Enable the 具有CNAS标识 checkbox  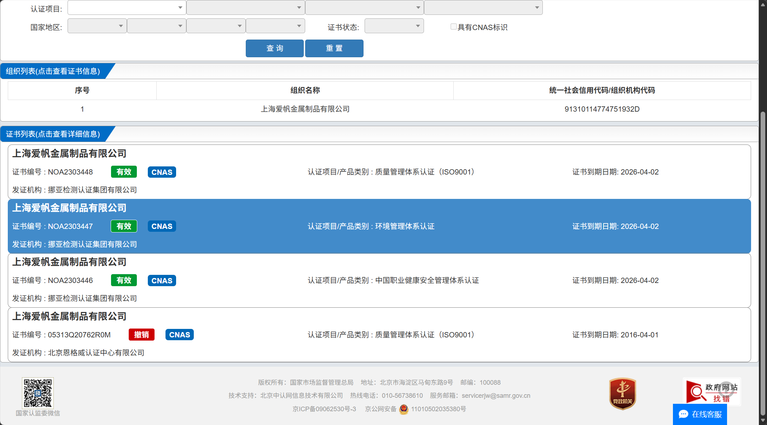453,27
